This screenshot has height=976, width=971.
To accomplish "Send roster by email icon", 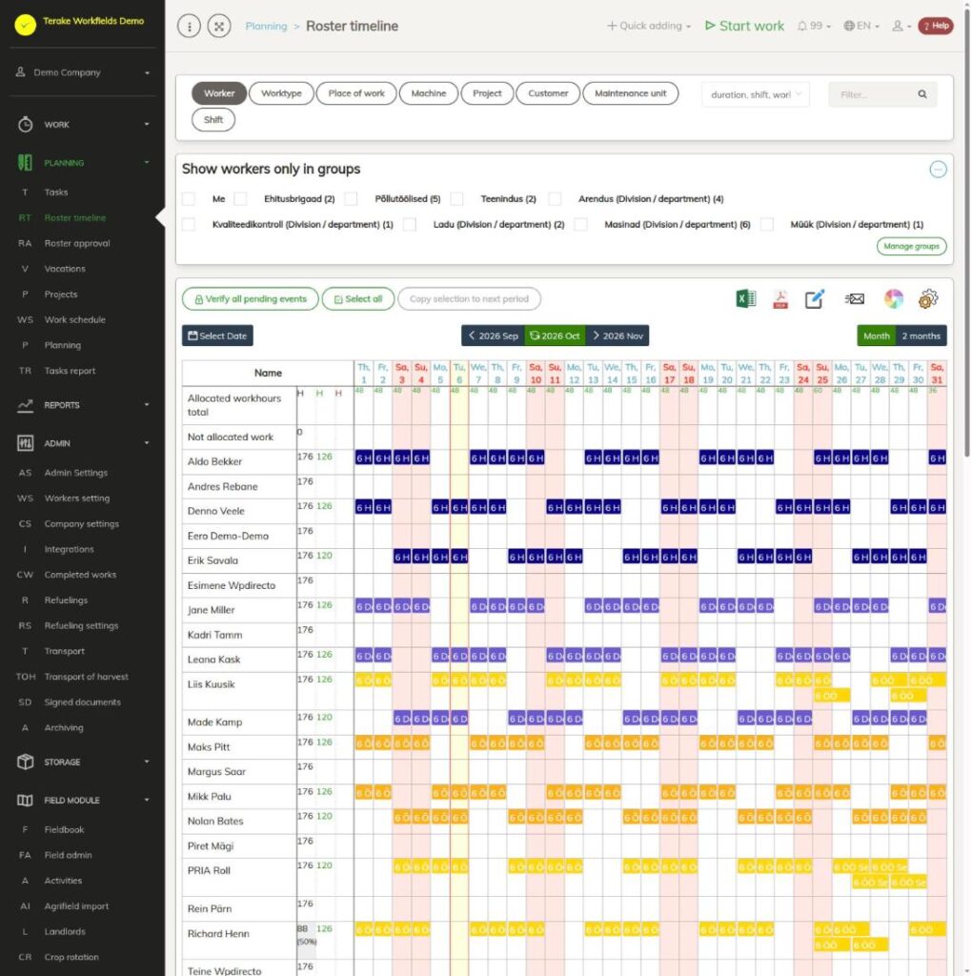I will [855, 299].
